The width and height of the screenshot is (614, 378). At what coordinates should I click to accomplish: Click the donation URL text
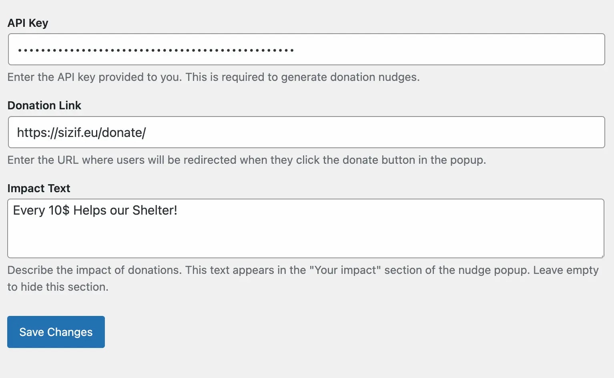[x=81, y=132]
